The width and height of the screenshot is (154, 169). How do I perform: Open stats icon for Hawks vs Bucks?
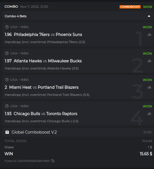(x=149, y=61)
